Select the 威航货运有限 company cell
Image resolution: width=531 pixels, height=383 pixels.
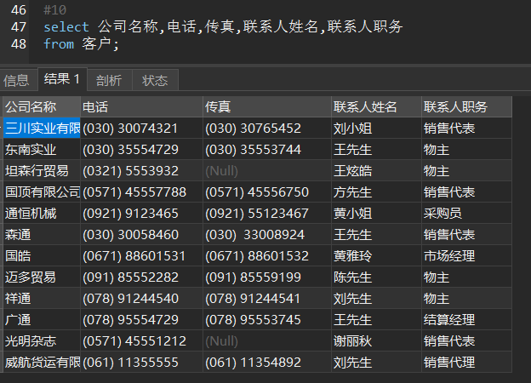point(42,362)
